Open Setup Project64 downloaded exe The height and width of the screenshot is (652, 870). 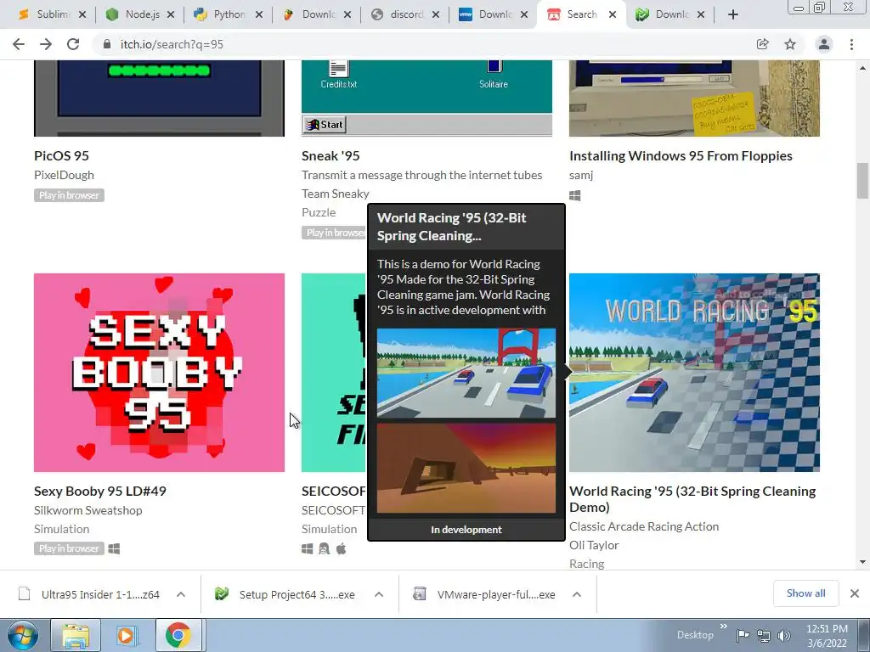tap(285, 594)
